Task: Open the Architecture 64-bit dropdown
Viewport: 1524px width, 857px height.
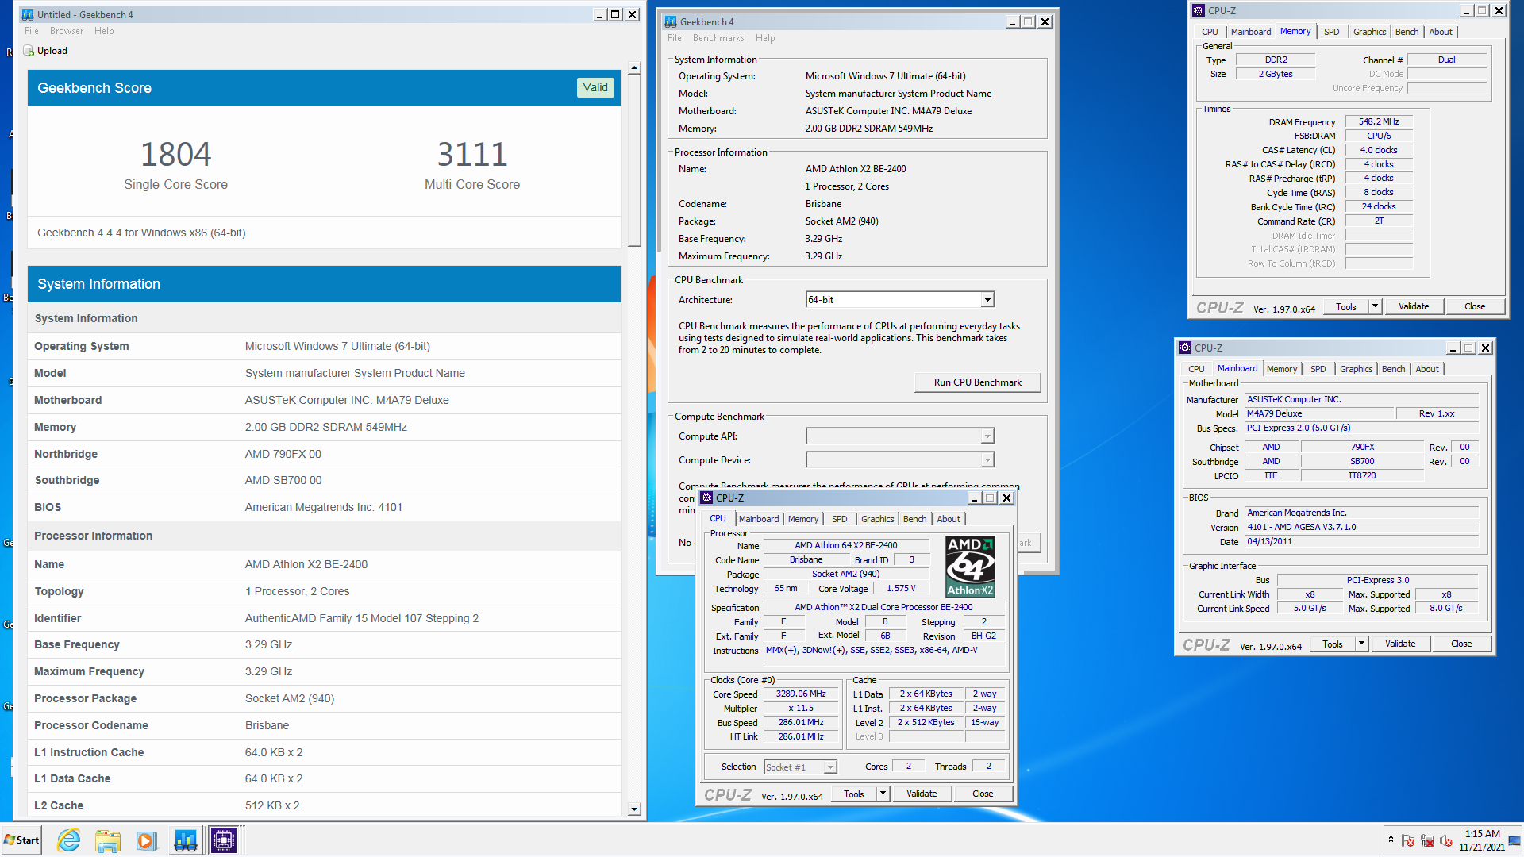Action: click(x=987, y=300)
